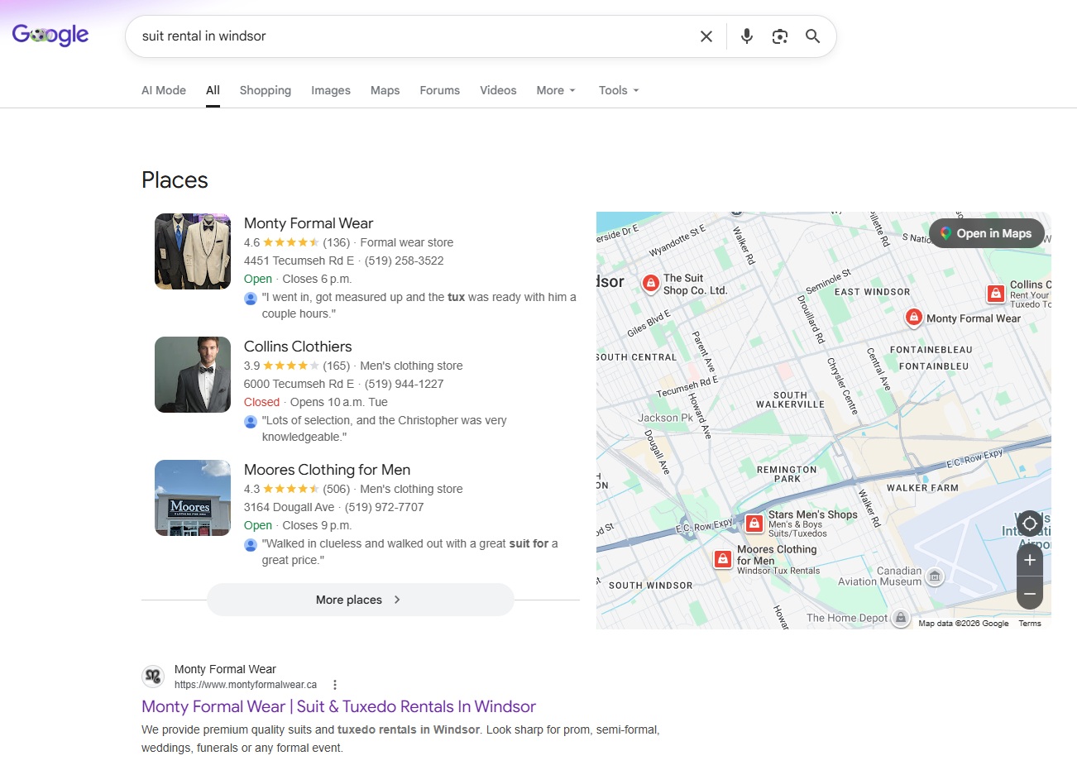Click the reviewer avatar beside the Monty review

[x=251, y=299]
